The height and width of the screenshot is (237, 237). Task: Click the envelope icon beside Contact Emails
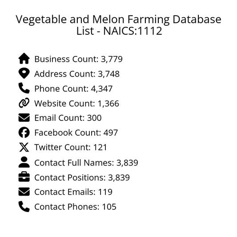pos(24,192)
